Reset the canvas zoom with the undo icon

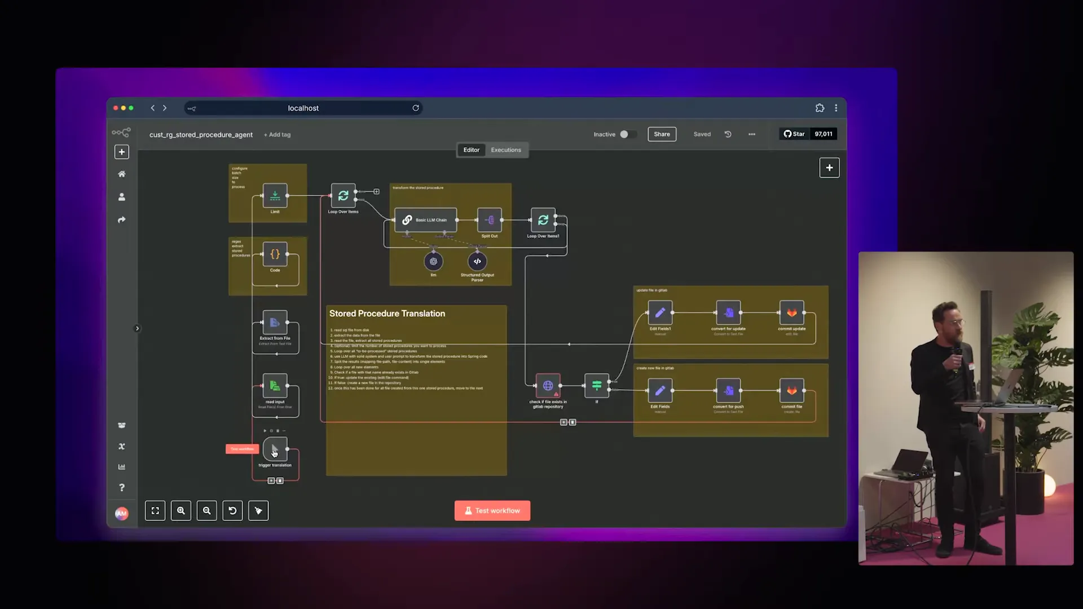232,510
